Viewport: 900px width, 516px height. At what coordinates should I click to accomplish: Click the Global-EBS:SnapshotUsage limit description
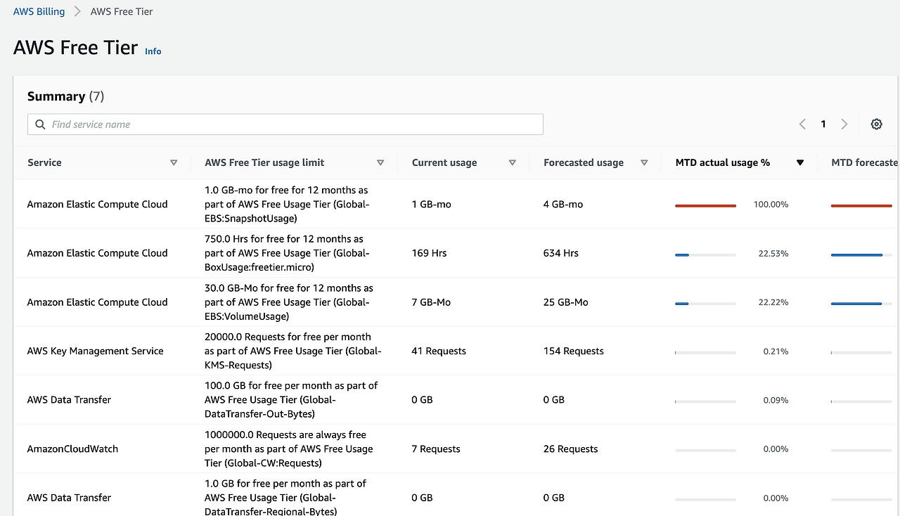click(x=287, y=204)
